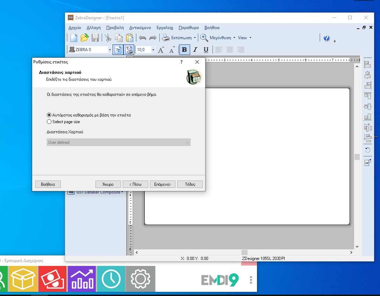Screen dimensions: 380x296
Task: Toggle TrueType fonts button
Action: click(118, 50)
